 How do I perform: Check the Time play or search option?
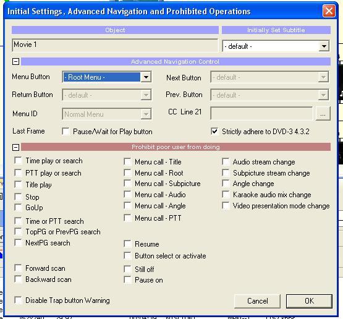coord(18,160)
